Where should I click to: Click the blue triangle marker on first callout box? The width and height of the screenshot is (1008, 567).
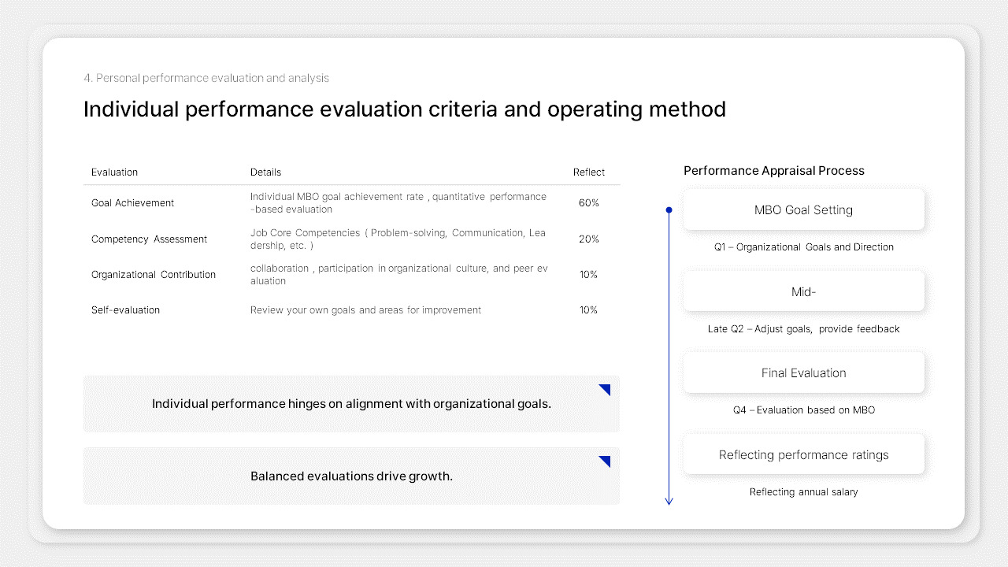[x=605, y=388]
